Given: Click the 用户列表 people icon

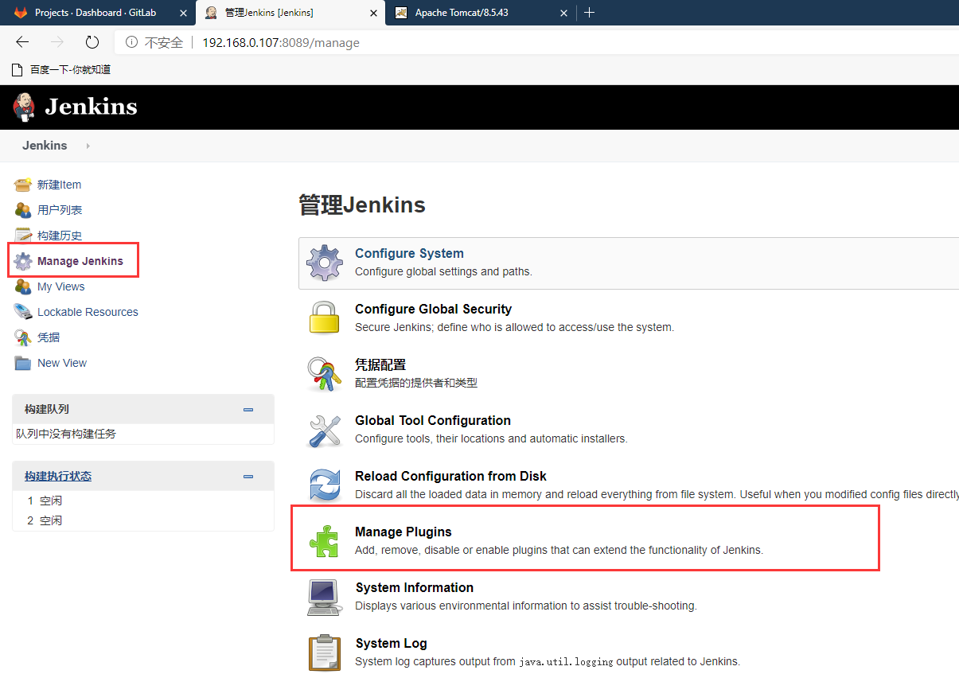Looking at the screenshot, I should click(23, 210).
